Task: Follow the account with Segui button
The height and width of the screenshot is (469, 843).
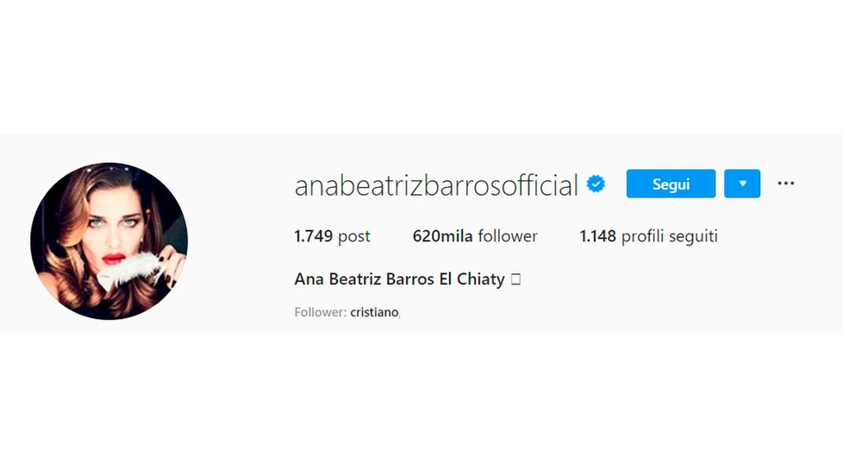Action: [671, 184]
